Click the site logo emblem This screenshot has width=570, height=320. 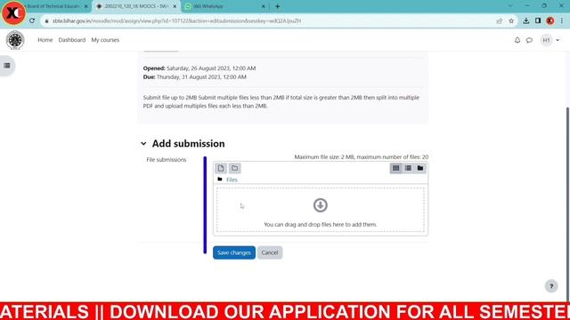click(15, 40)
